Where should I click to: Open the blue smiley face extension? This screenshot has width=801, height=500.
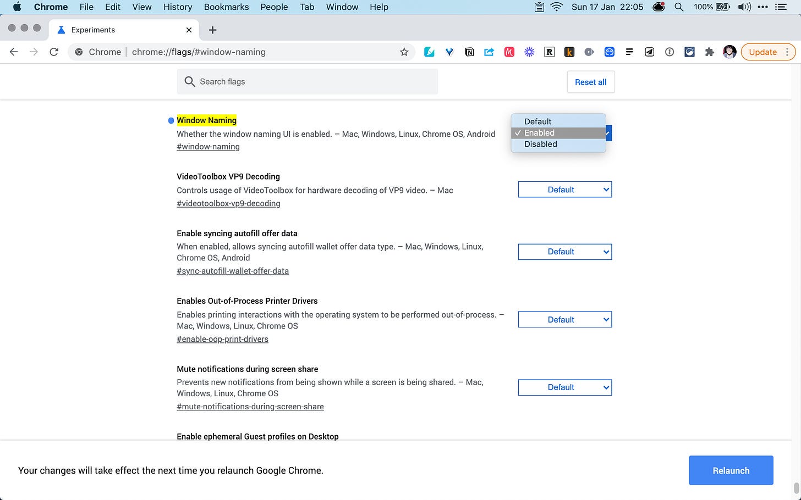coord(610,52)
